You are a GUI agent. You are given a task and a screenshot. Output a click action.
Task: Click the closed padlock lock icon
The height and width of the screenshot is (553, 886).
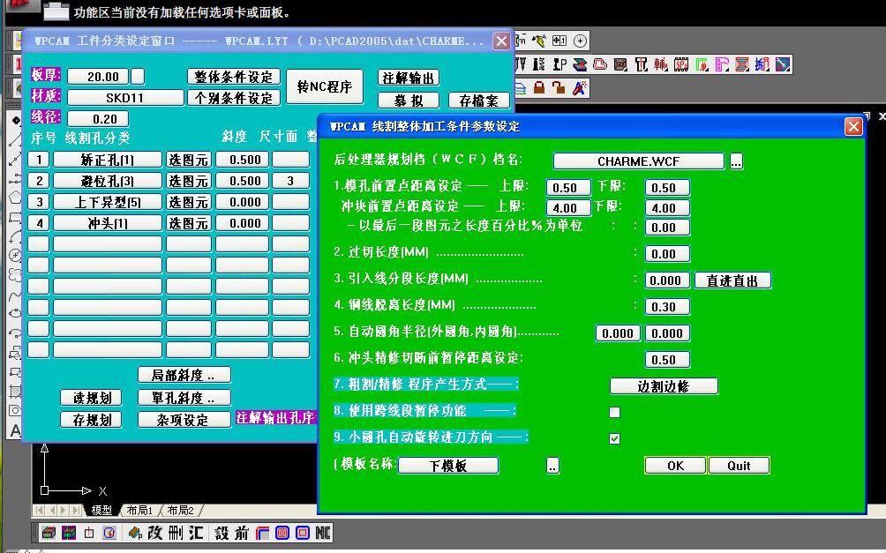click(539, 86)
